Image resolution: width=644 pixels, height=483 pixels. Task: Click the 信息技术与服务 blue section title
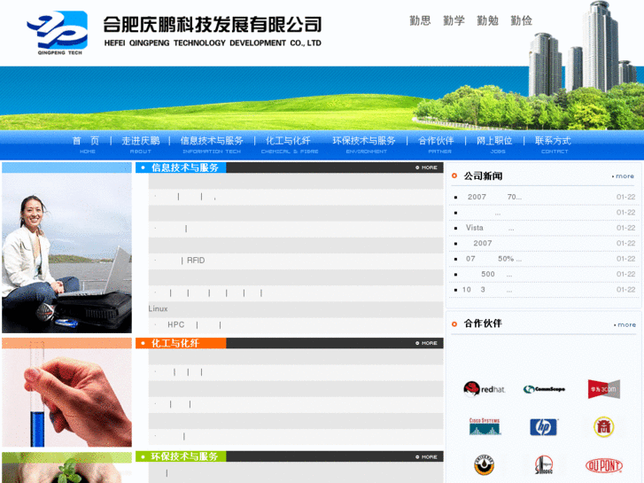[x=185, y=167]
